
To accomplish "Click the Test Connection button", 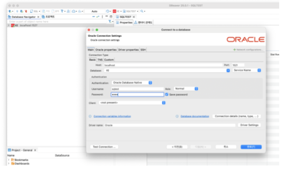I will (104, 147).
